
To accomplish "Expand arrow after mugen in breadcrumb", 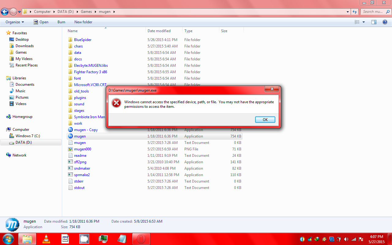I will pyautogui.click(x=114, y=12).
